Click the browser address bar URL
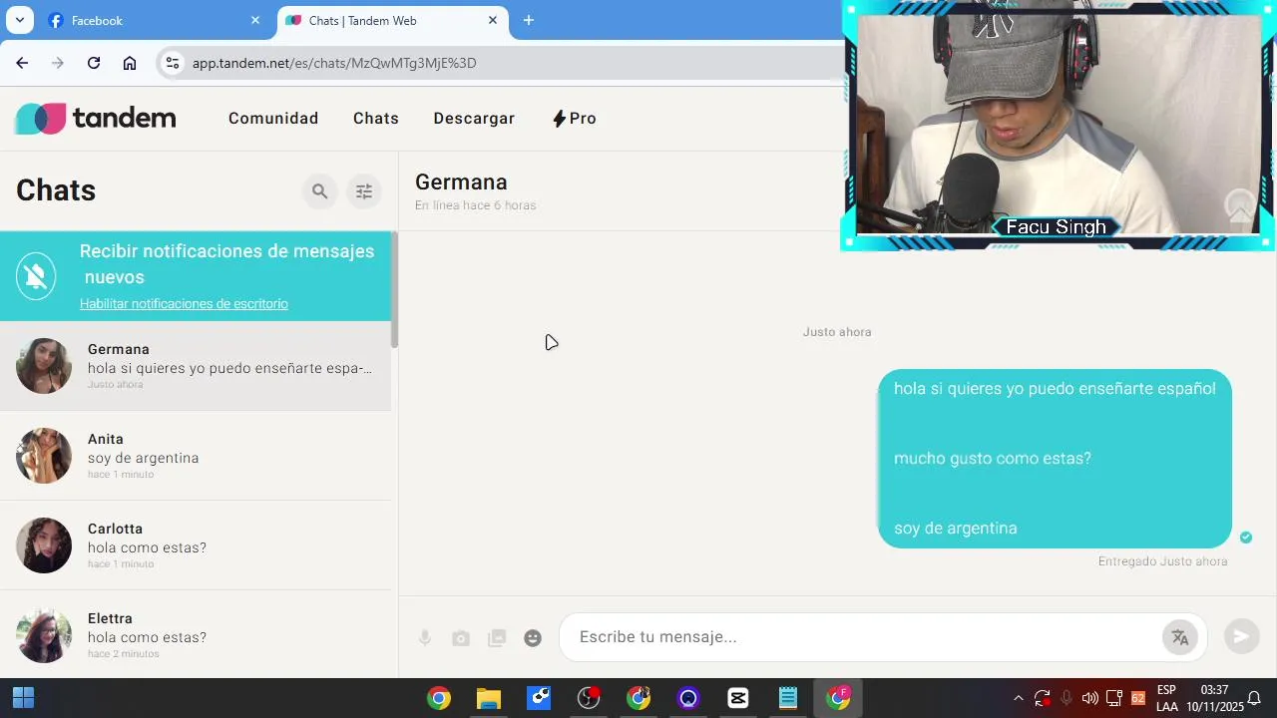This screenshot has width=1277, height=718. (334, 63)
